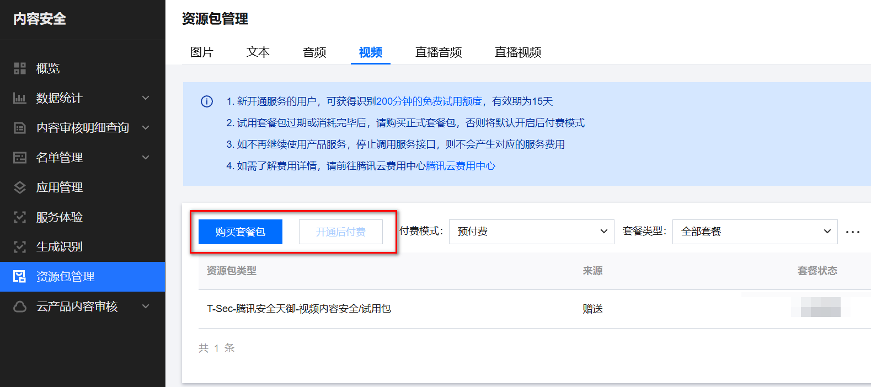Image resolution: width=871 pixels, height=387 pixels.
Task: Click the 购买套餐包 button
Action: [x=241, y=232]
